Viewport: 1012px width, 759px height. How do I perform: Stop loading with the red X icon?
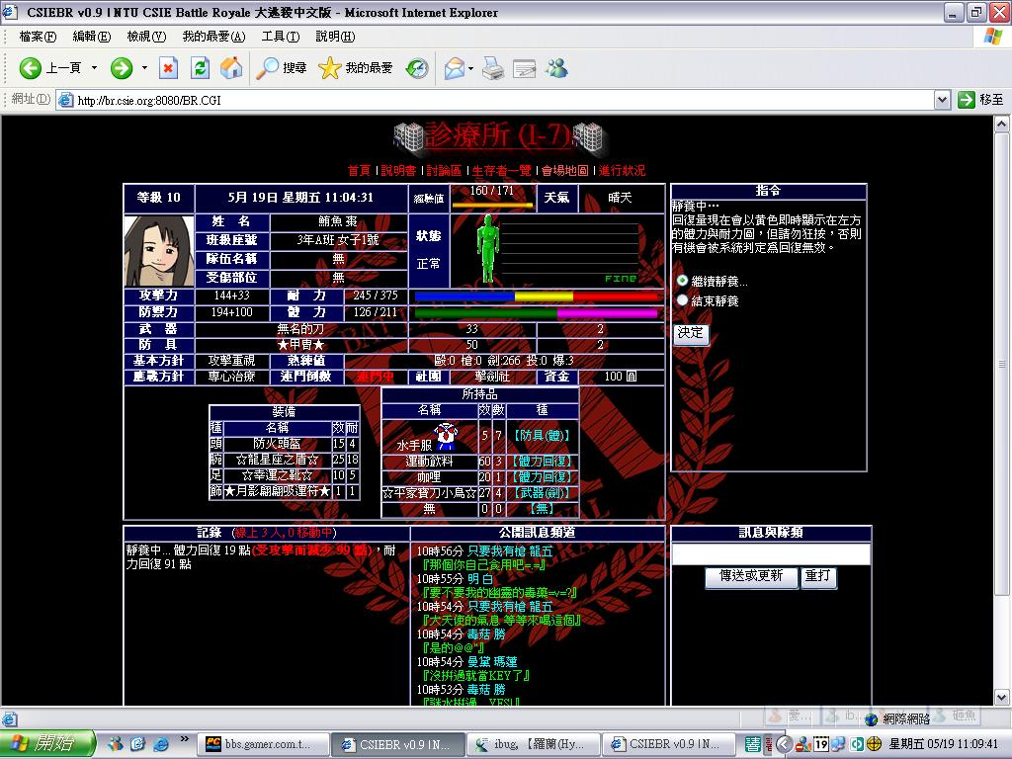(168, 68)
